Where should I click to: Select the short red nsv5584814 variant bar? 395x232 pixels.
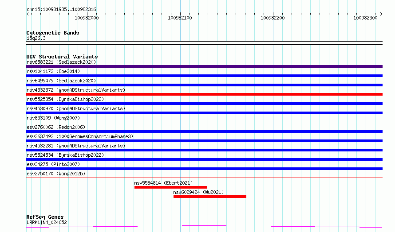(x=171, y=187)
